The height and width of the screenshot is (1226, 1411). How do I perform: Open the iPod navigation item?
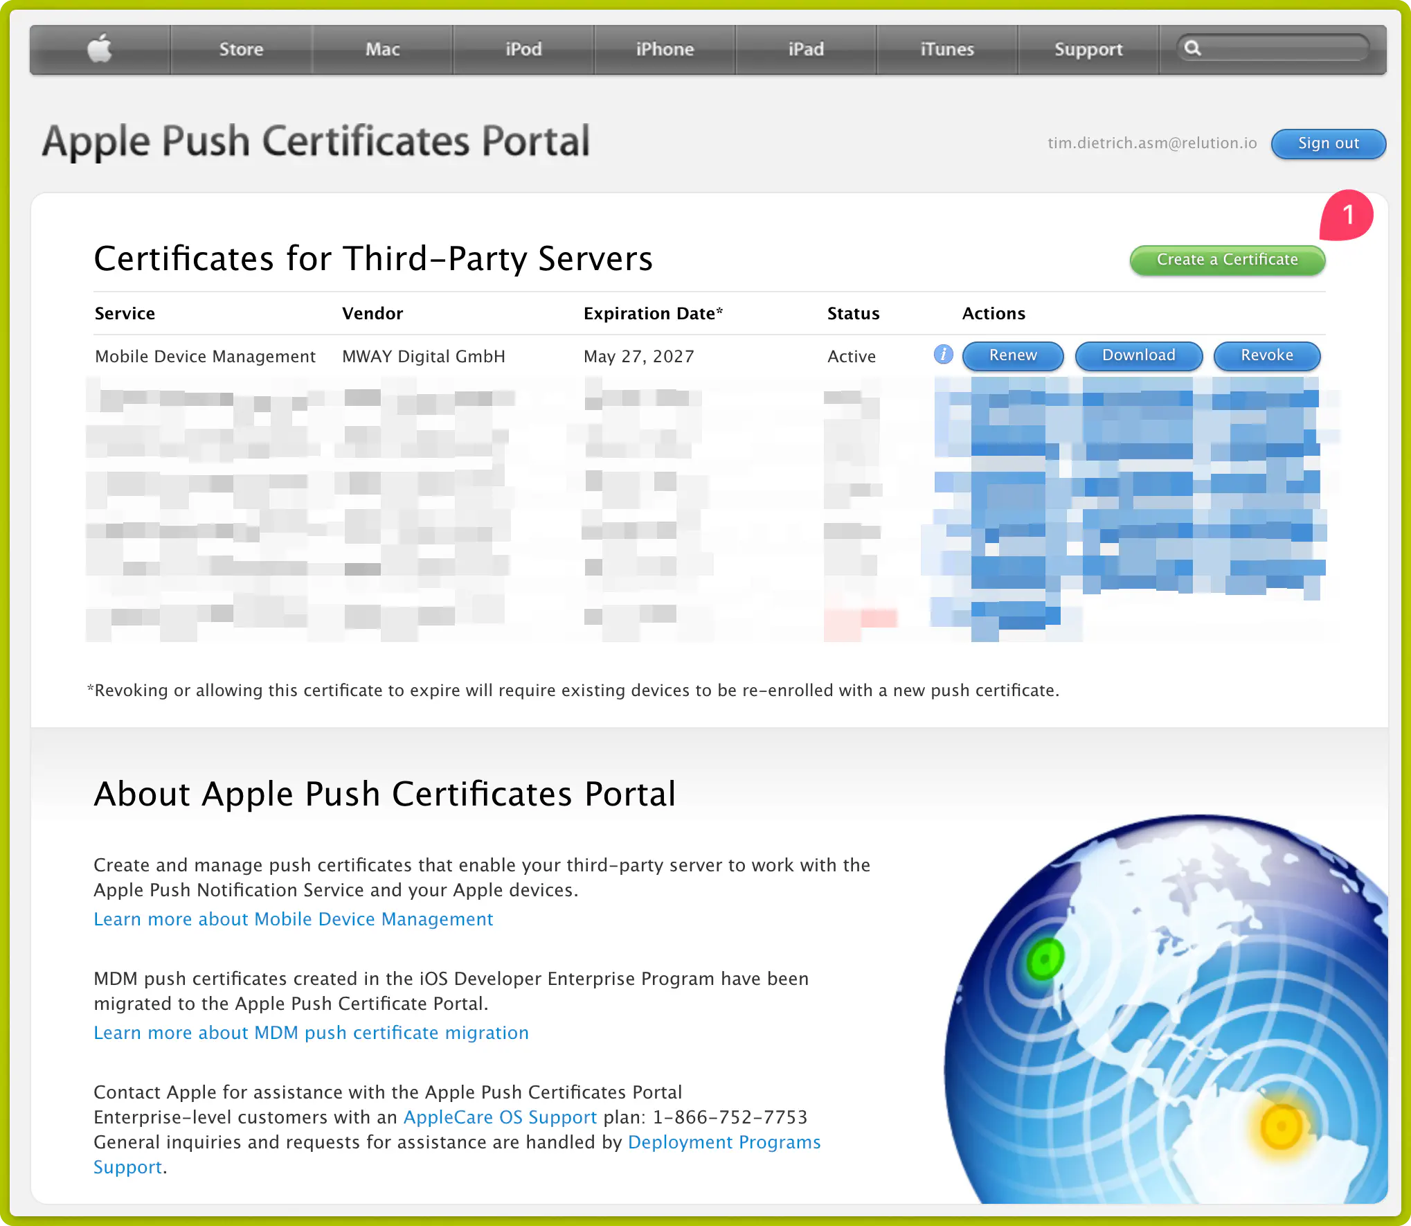(523, 50)
